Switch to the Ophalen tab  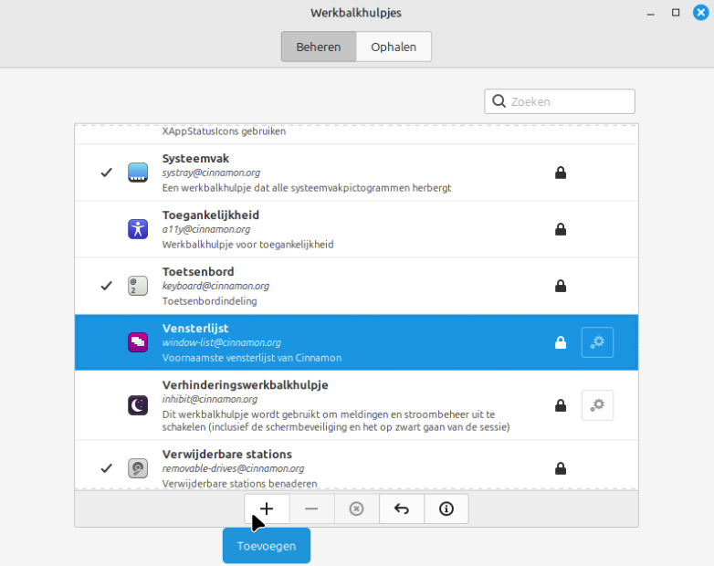point(394,47)
